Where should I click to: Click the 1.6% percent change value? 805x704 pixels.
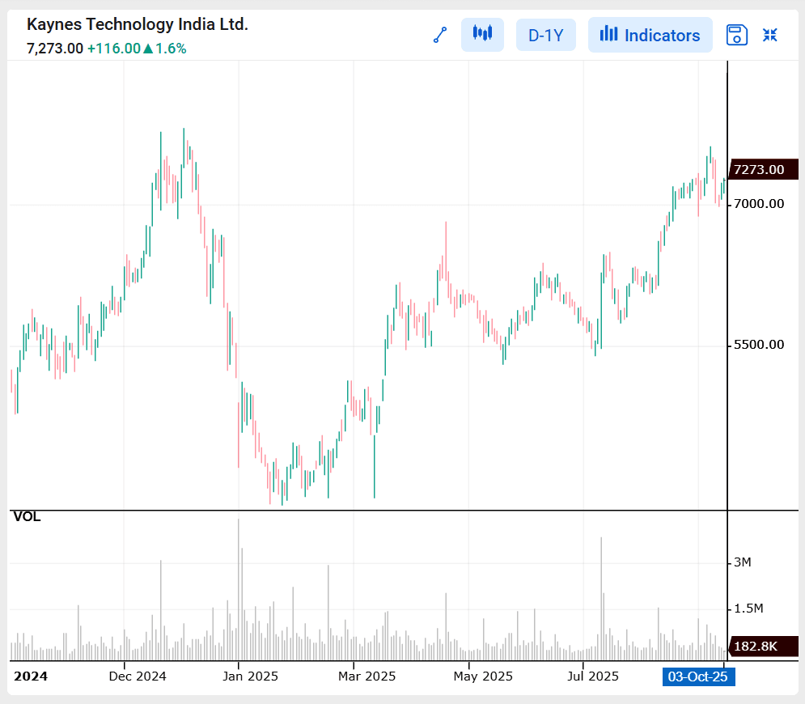coord(171,49)
